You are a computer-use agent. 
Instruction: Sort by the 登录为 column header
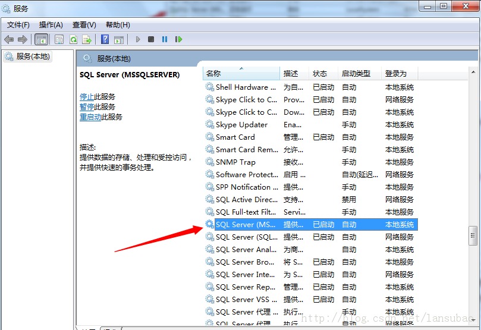(400, 74)
